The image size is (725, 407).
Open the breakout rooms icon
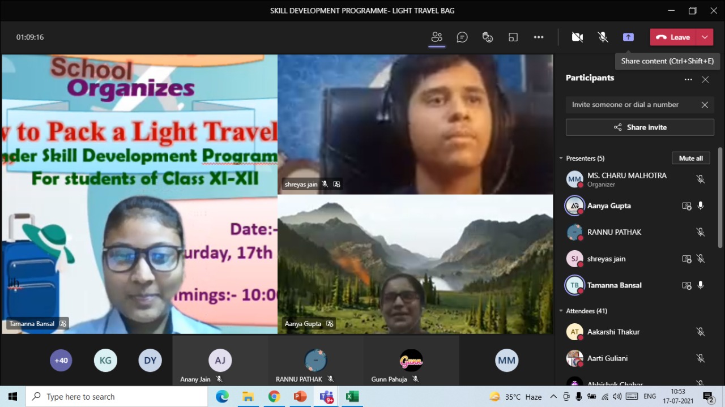pyautogui.click(x=513, y=37)
